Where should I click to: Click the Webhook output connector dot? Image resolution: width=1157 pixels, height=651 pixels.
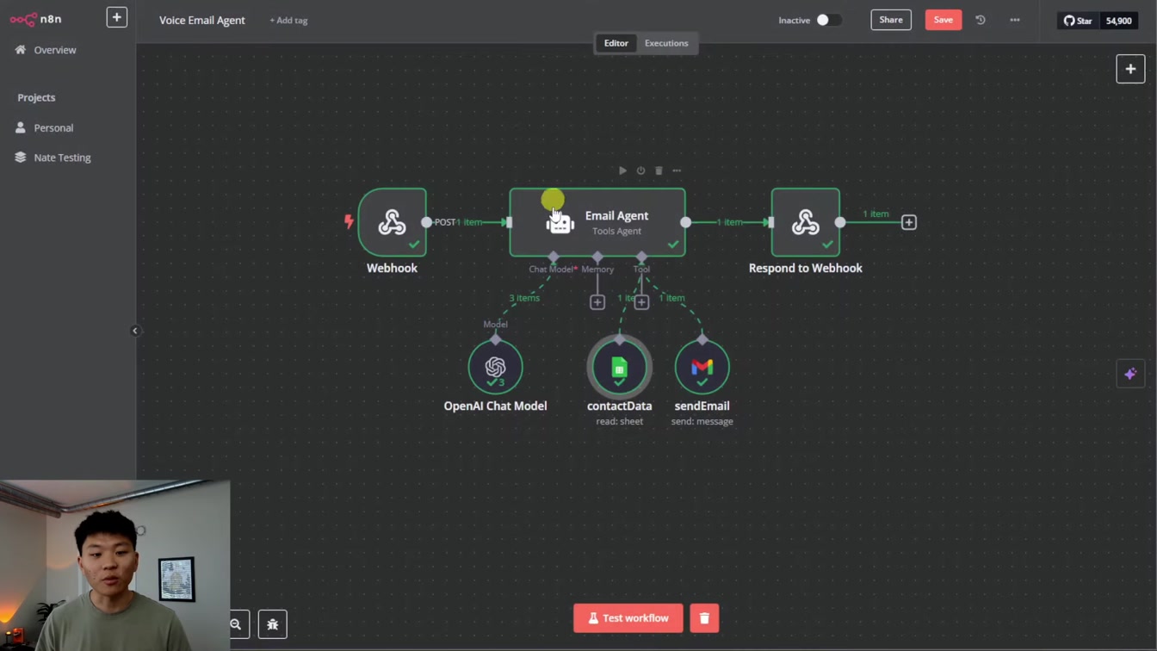pos(426,222)
